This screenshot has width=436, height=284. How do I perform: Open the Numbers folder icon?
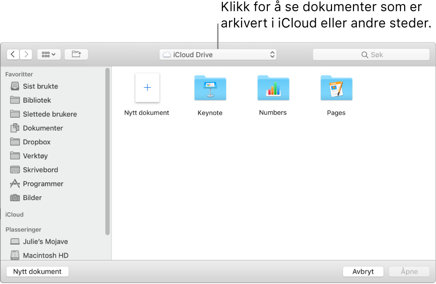273,88
